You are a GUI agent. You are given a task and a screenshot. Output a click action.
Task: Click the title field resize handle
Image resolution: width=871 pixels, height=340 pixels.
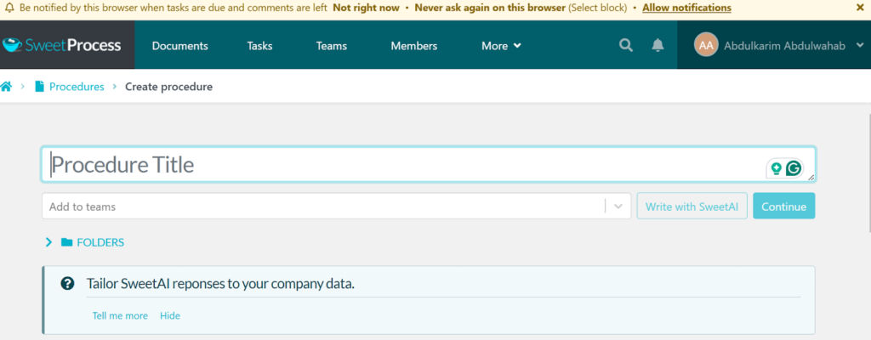point(811,177)
